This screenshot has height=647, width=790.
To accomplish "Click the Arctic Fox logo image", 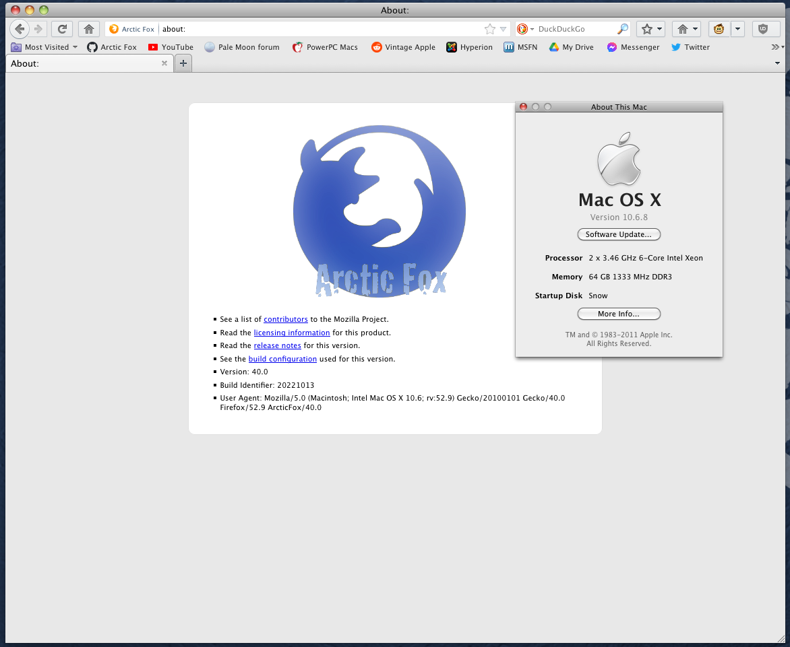I will pos(379,211).
